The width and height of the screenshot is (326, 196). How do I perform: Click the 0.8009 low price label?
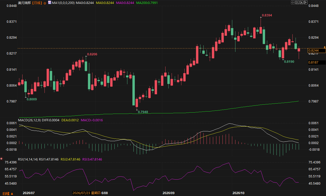[x=32, y=99]
